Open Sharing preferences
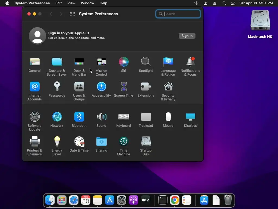Viewport: 278px width, 209px height. [x=101, y=144]
